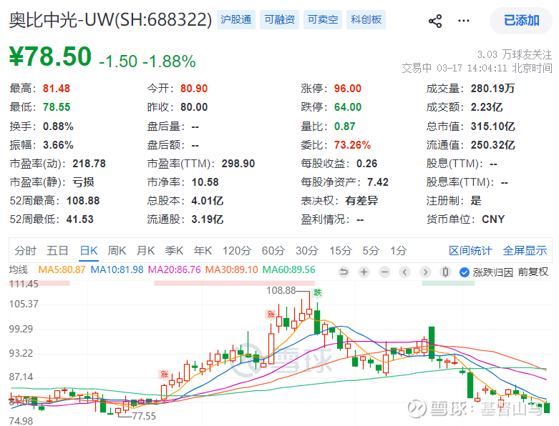Switch to the 分时 chart tab
The width and height of the screenshot is (559, 426).
point(25,251)
